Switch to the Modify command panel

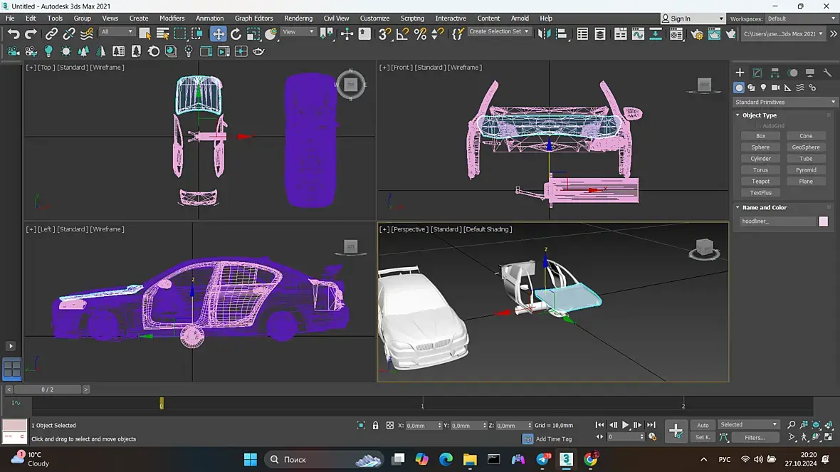pos(757,73)
